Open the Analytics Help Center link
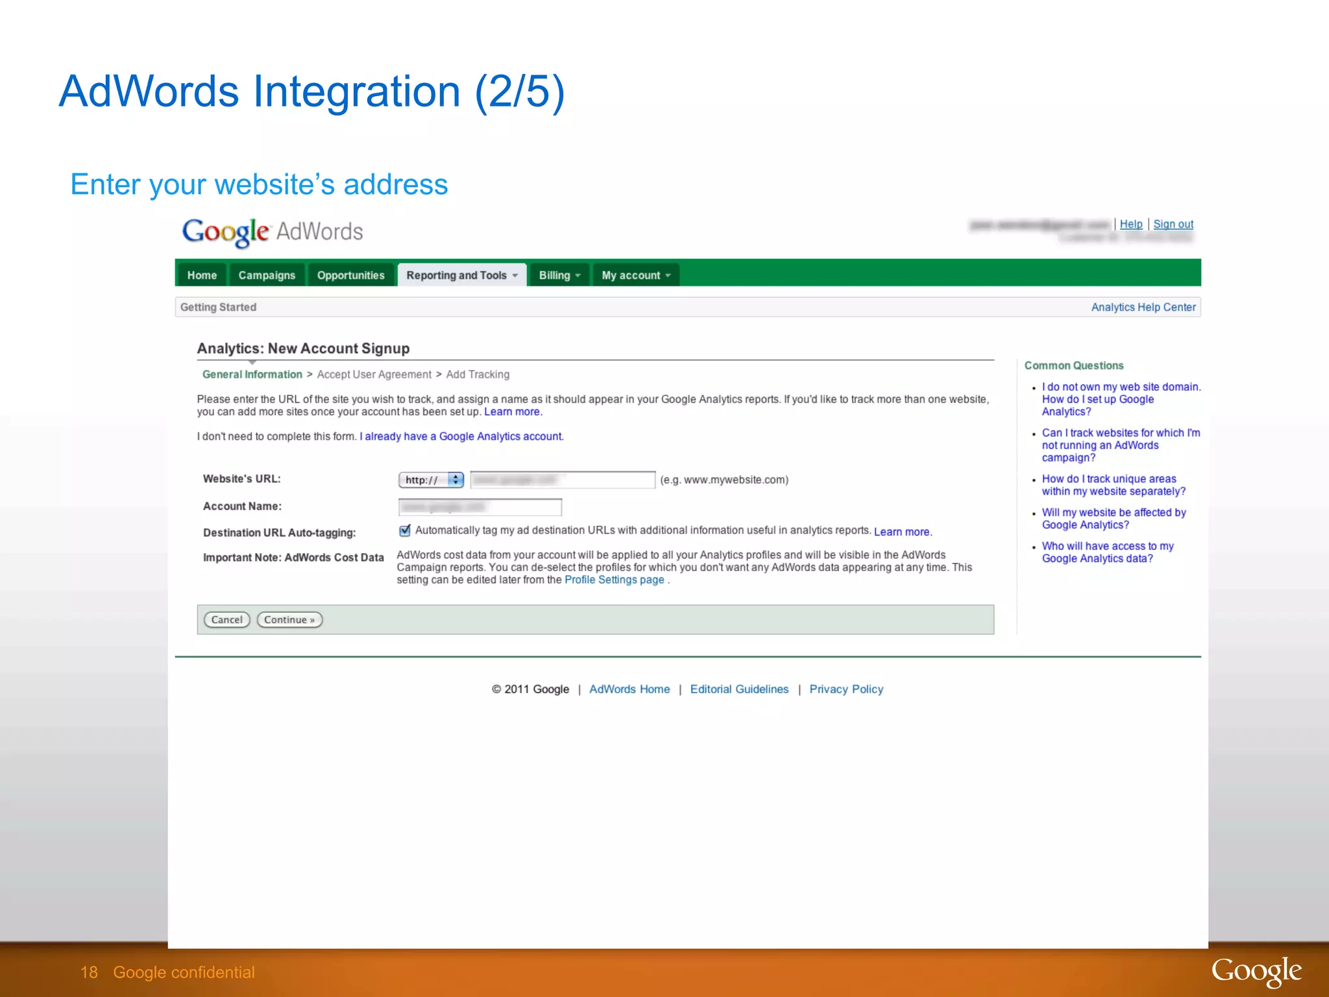This screenshot has height=997, width=1329. tap(1143, 307)
